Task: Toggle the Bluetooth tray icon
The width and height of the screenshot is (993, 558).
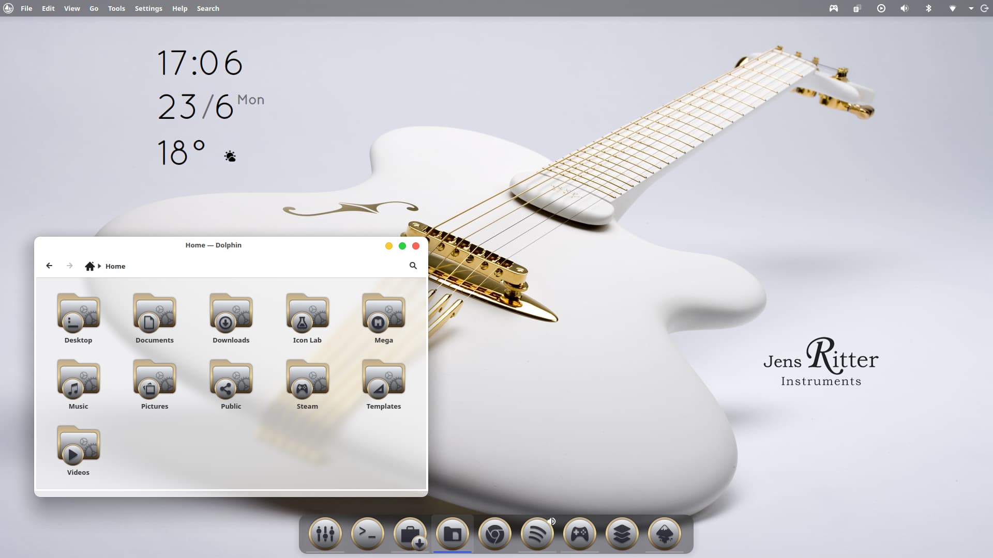Action: coord(928,8)
